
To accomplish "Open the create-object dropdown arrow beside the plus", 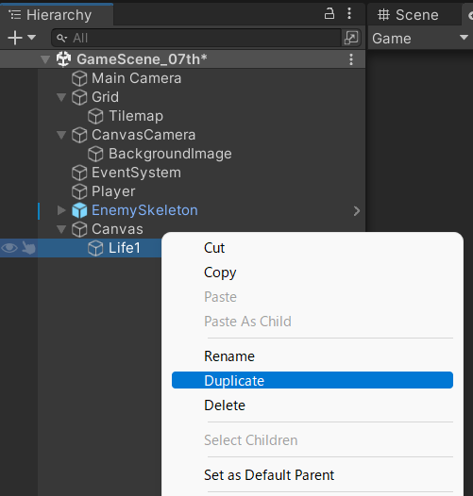I will tap(31, 38).
